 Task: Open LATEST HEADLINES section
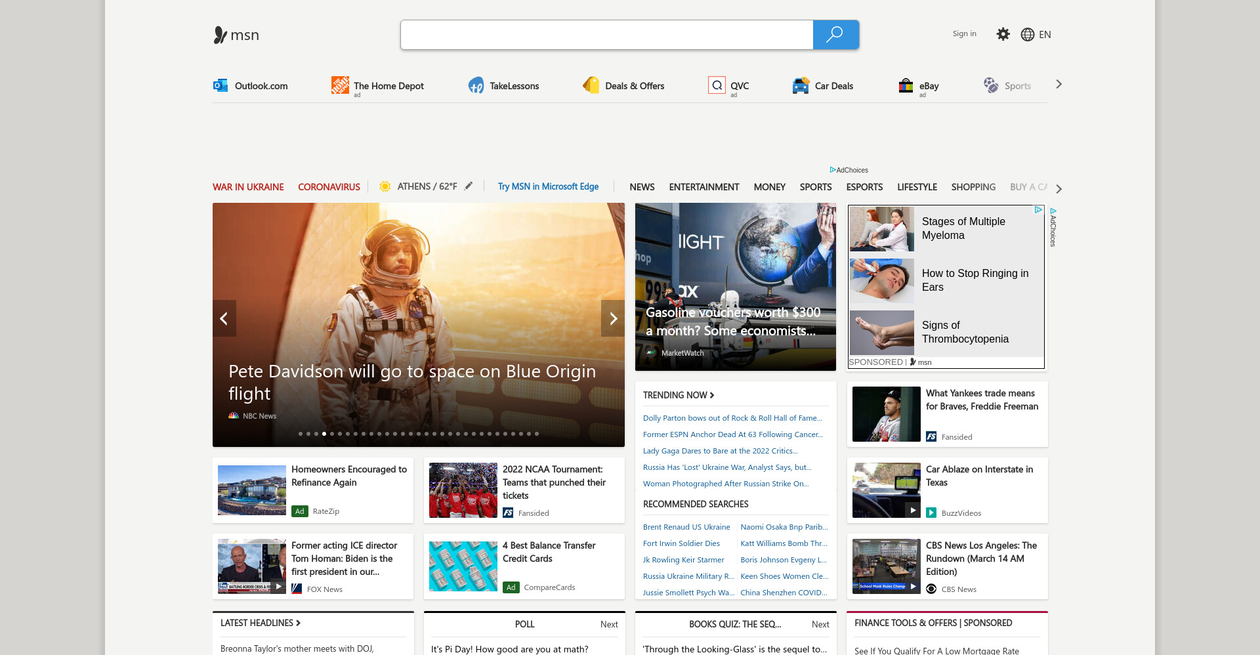point(261,623)
